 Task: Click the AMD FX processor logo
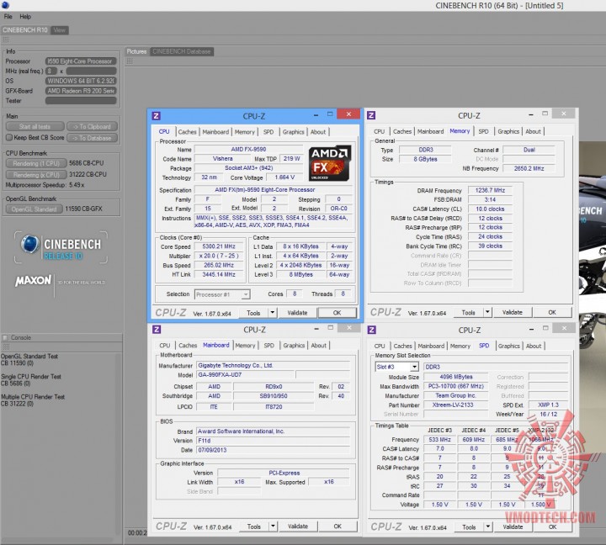point(330,163)
